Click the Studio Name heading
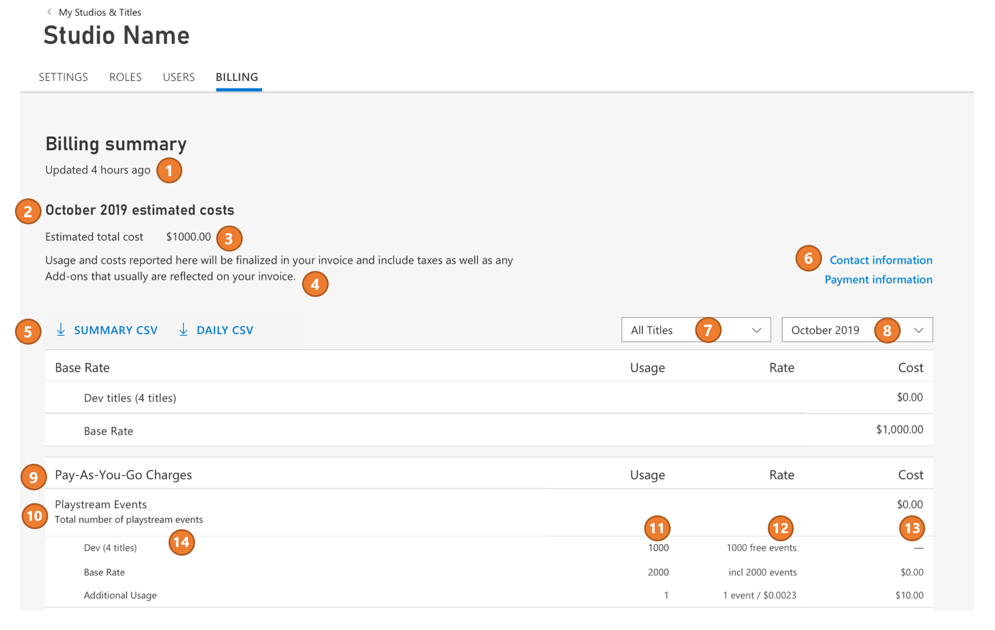The image size is (995, 630). pos(116,35)
